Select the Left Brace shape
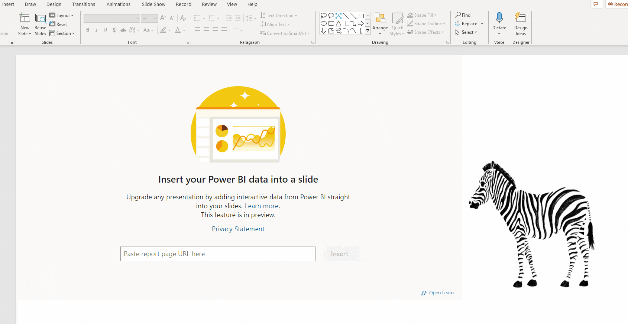This screenshot has height=324, width=628. (x=361, y=31)
